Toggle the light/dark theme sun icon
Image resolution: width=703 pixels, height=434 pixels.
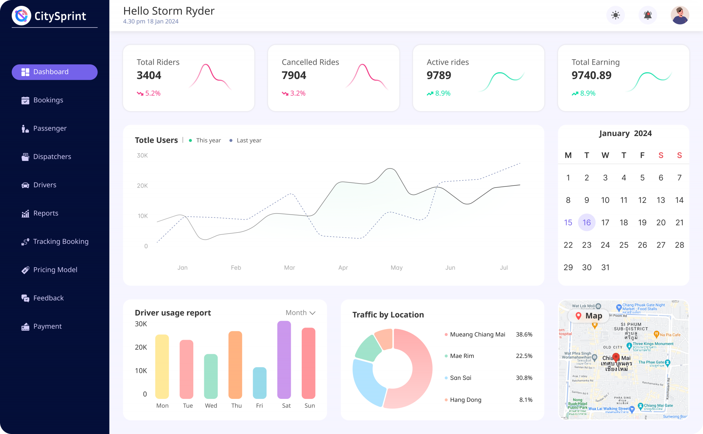(615, 15)
